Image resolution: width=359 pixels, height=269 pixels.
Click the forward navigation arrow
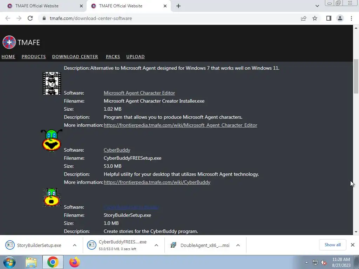pyautogui.click(x=19, y=18)
